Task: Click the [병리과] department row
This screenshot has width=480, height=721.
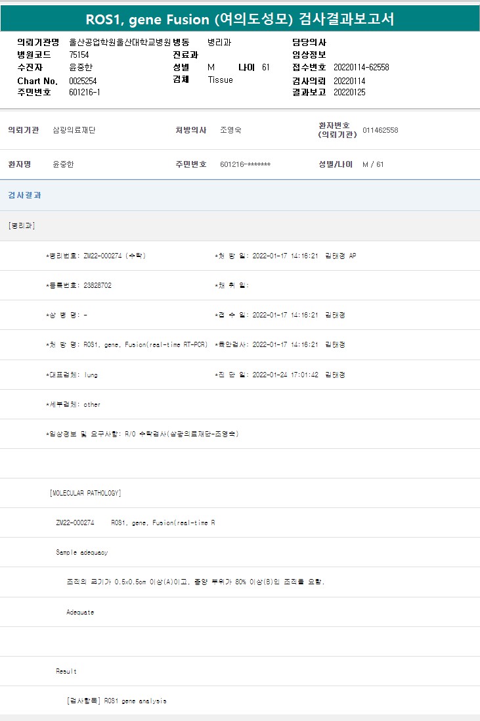Action: [22, 225]
